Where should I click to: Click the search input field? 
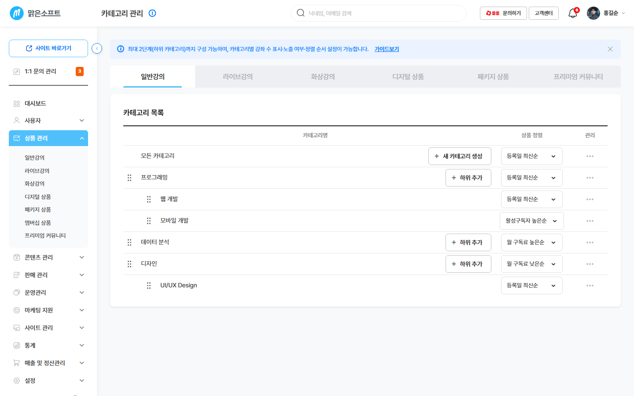[379, 13]
